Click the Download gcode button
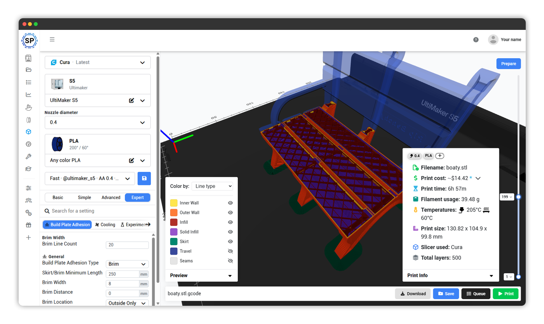The image size is (544, 324). pyautogui.click(x=413, y=294)
